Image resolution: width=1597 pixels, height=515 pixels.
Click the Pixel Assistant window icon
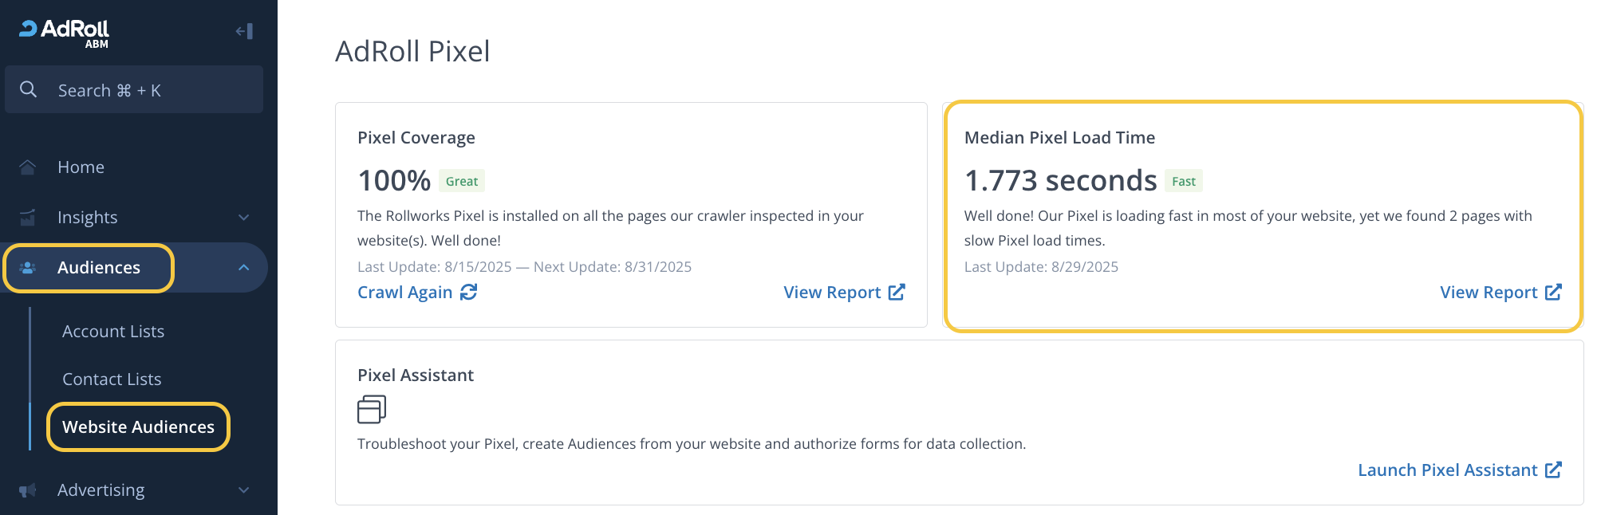372,409
